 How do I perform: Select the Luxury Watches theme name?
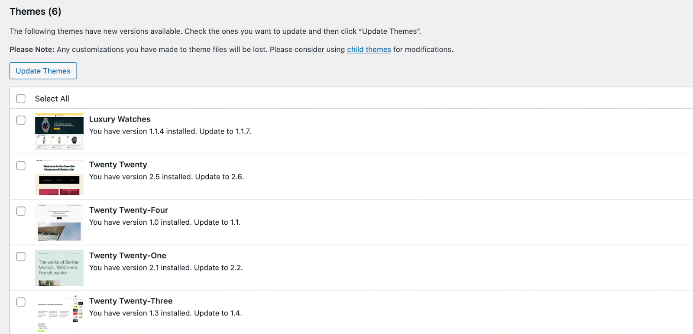120,119
